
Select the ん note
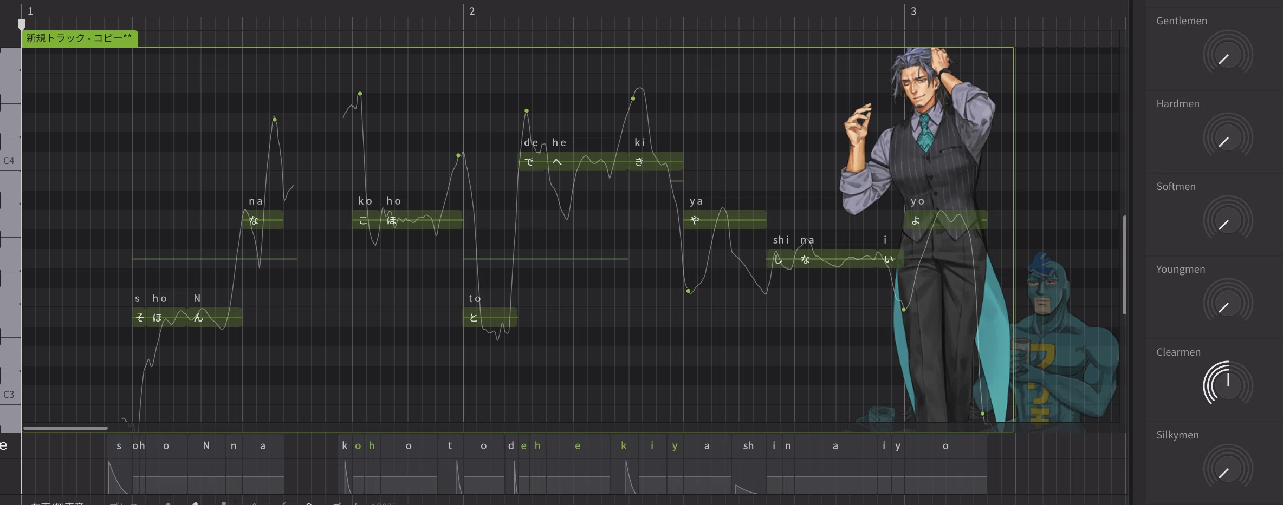215,317
